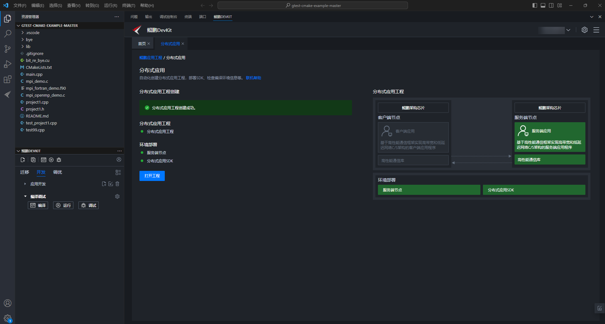
Task: Collapse the 鲲鹏DEVKIT section
Action: pos(18,151)
